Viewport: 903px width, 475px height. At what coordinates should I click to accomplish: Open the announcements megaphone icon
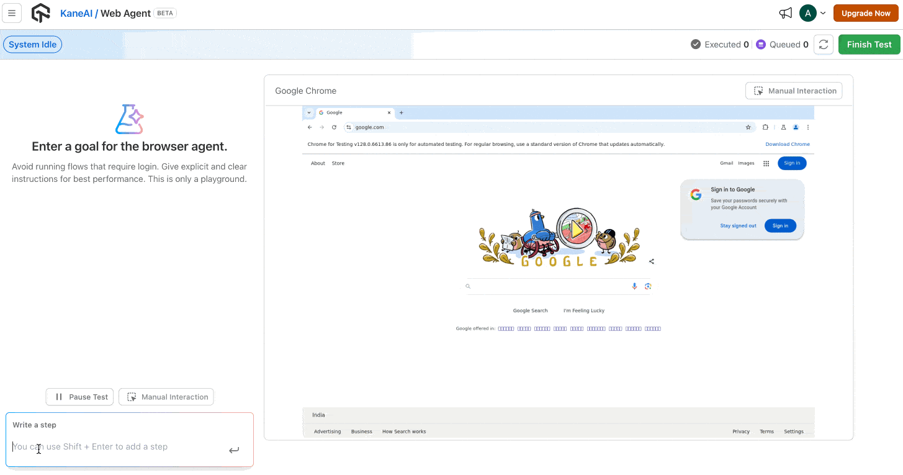point(786,13)
